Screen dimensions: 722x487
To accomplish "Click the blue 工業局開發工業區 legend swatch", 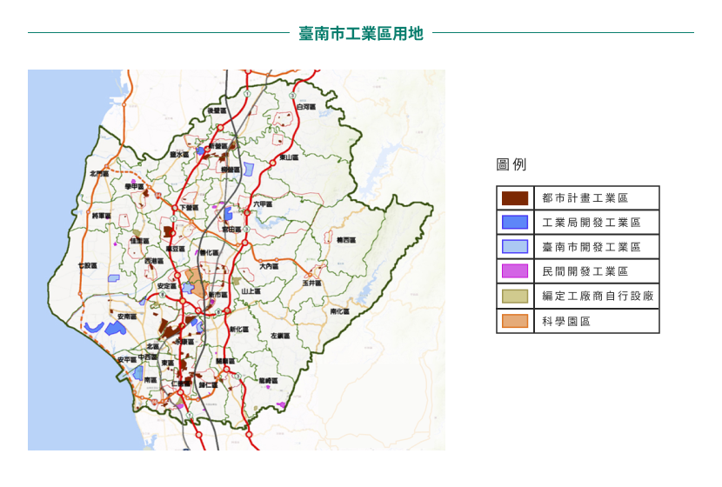I will [515, 223].
